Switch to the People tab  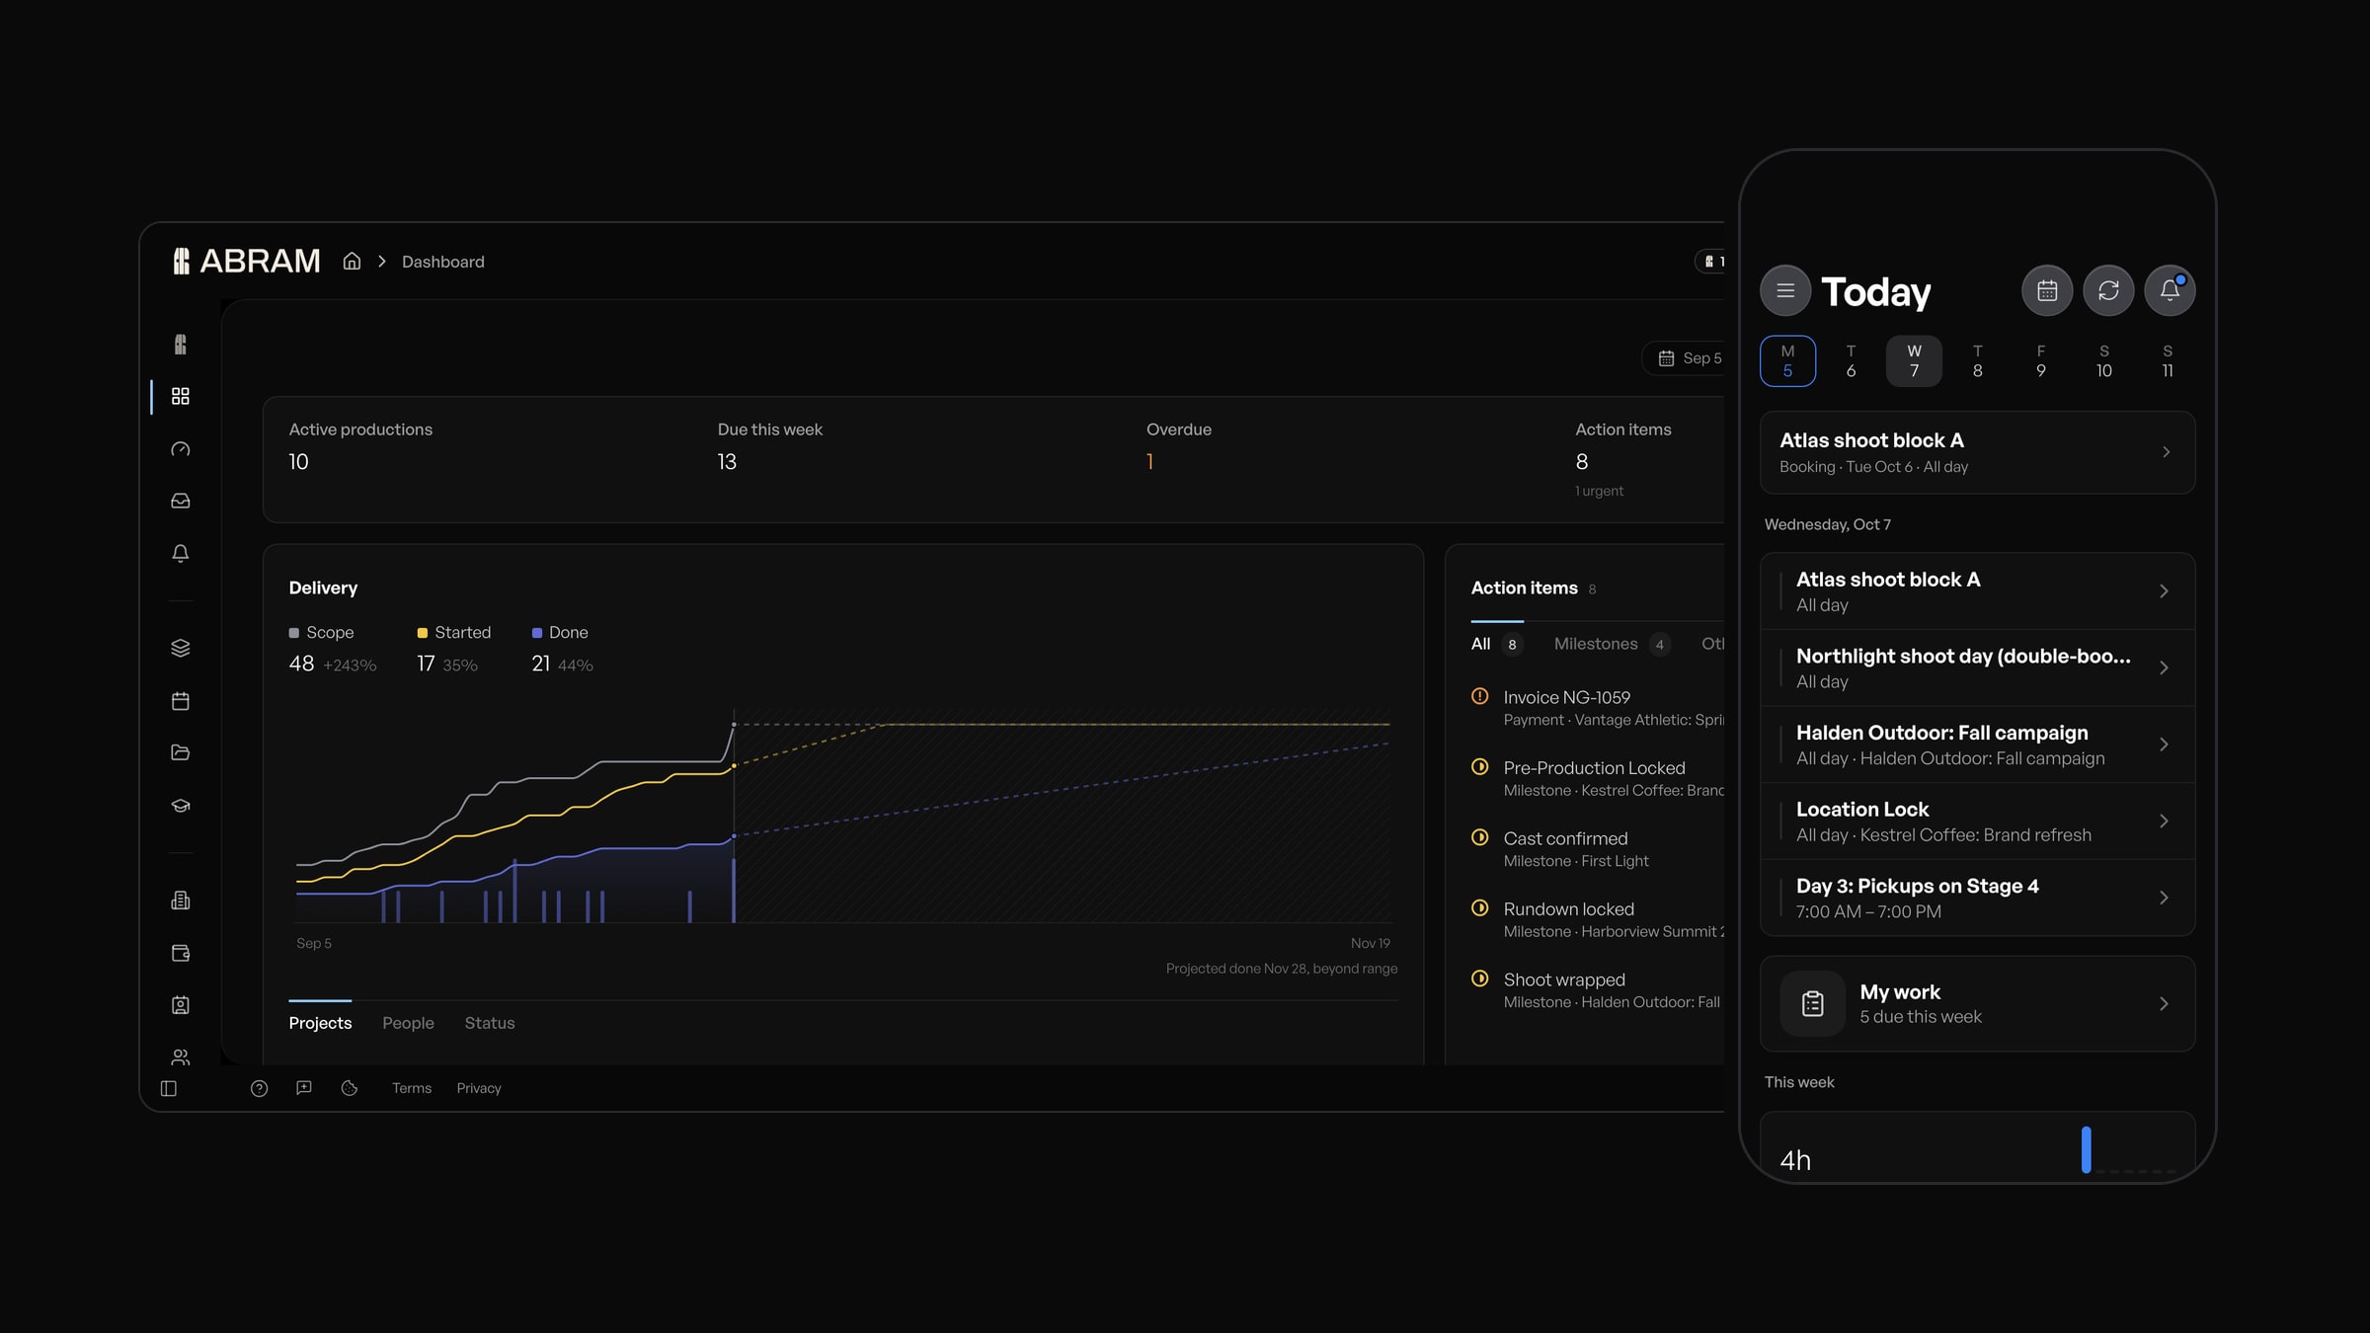tap(408, 1023)
